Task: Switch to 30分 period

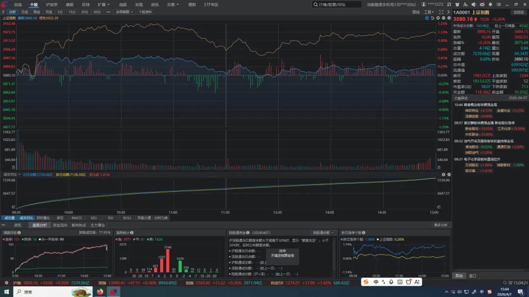Action: tap(84, 12)
